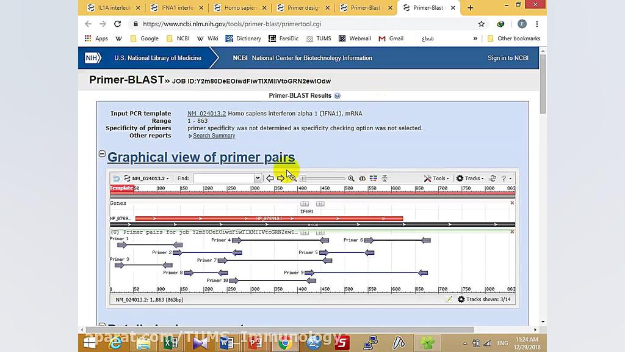Open the NM_024013.2 sequence dropdown
The width and height of the screenshot is (625, 352).
(146, 178)
